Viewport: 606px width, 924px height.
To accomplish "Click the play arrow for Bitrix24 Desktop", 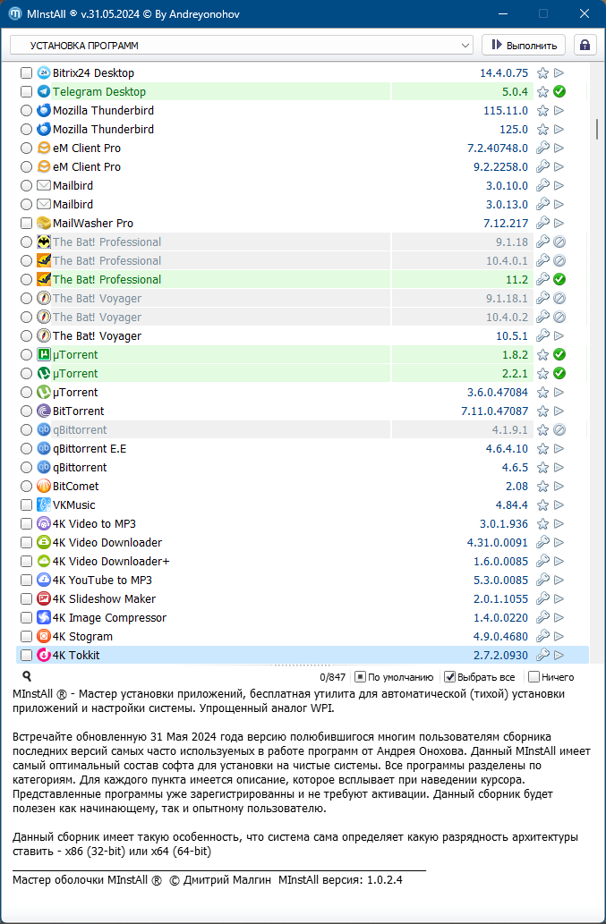I will tap(559, 73).
